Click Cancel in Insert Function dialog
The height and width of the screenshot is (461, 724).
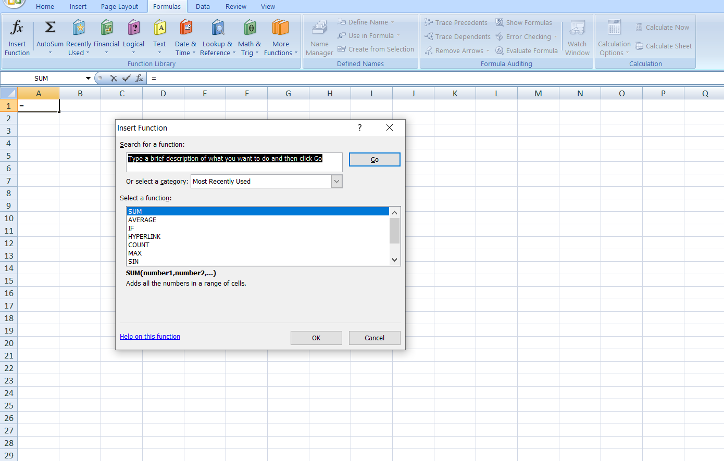375,338
